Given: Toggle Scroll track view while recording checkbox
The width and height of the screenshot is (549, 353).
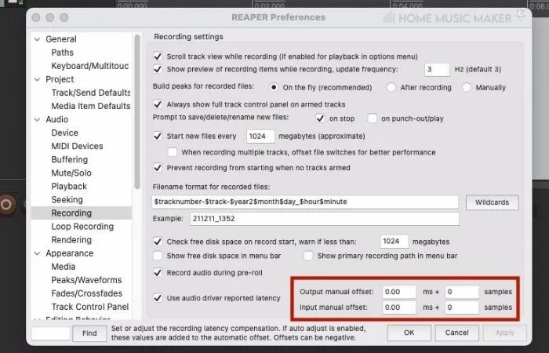Looking at the screenshot, I should (x=158, y=56).
